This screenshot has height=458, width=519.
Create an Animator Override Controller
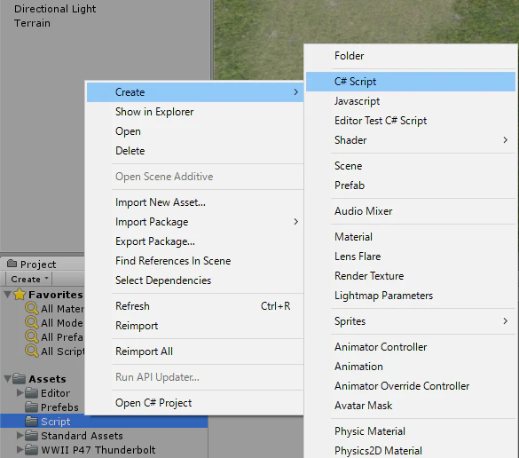coord(411,386)
